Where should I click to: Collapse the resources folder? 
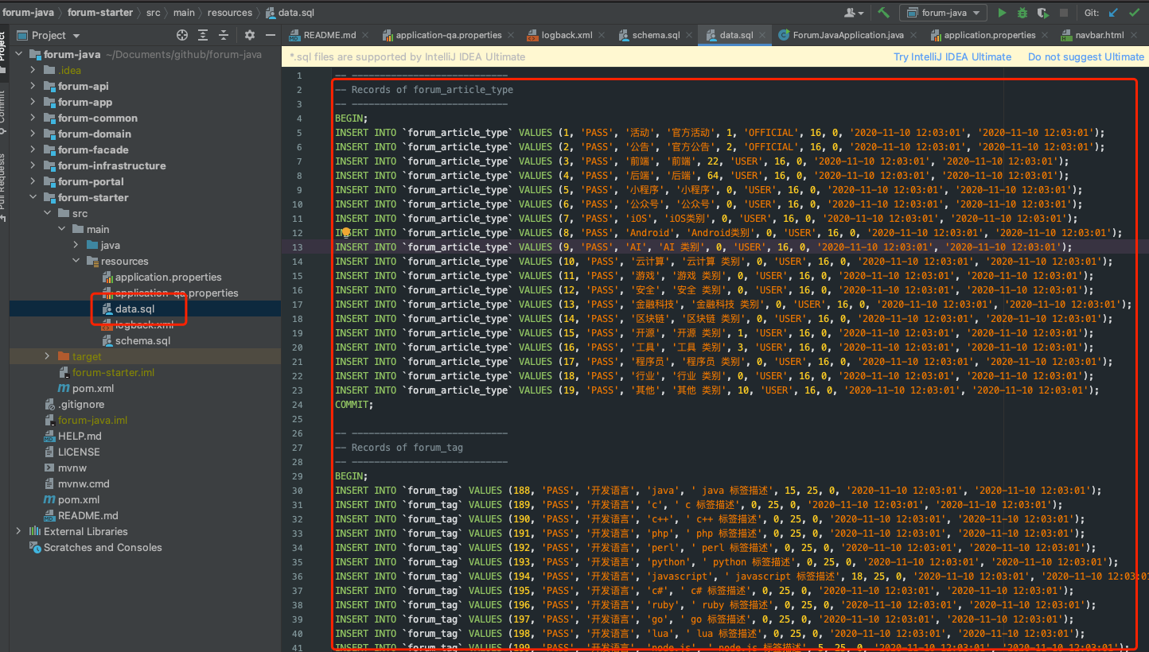point(76,261)
